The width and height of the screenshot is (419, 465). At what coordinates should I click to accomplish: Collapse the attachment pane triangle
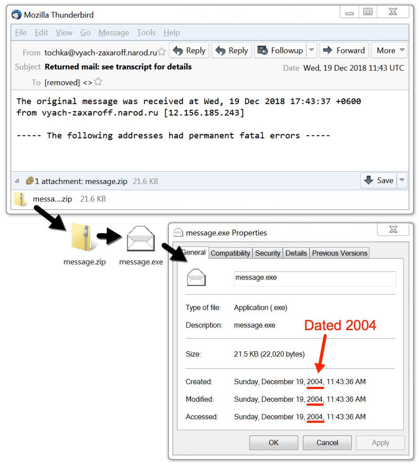coord(17,181)
